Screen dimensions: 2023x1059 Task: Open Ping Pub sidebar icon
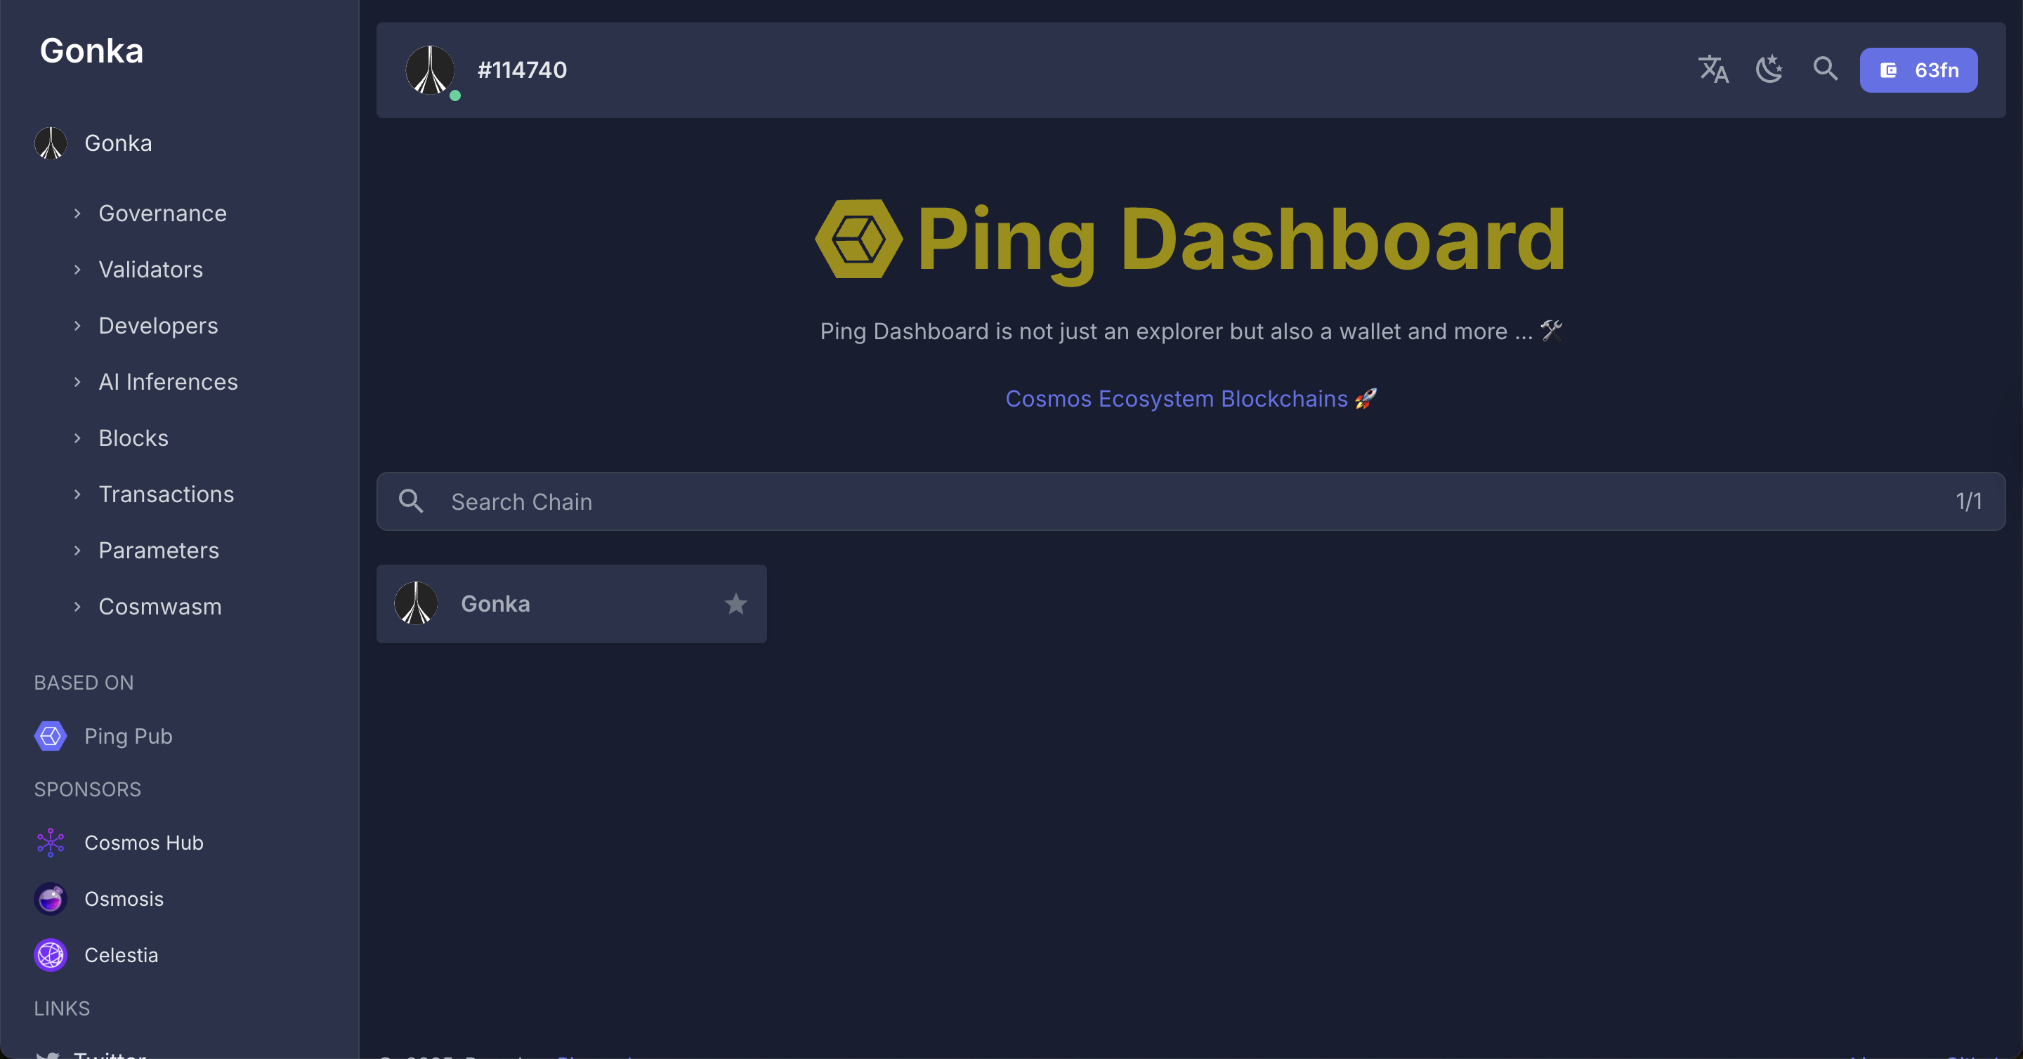(51, 735)
